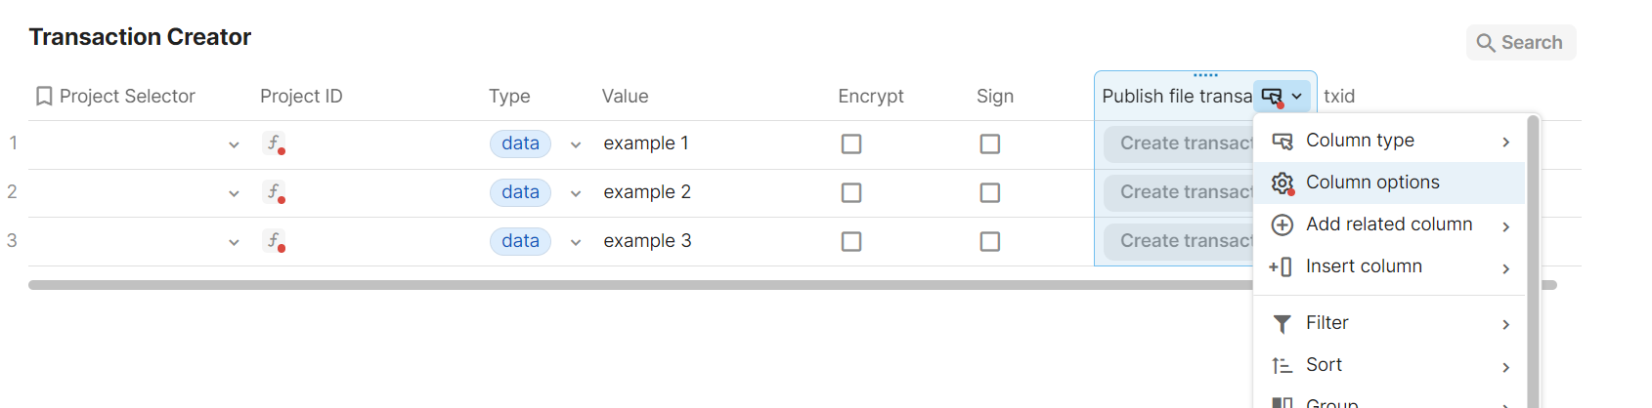Check the Sign checkbox for example 2

[x=990, y=192]
